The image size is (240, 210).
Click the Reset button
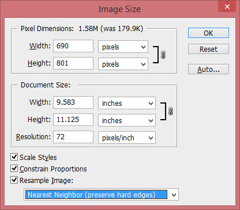tap(208, 49)
